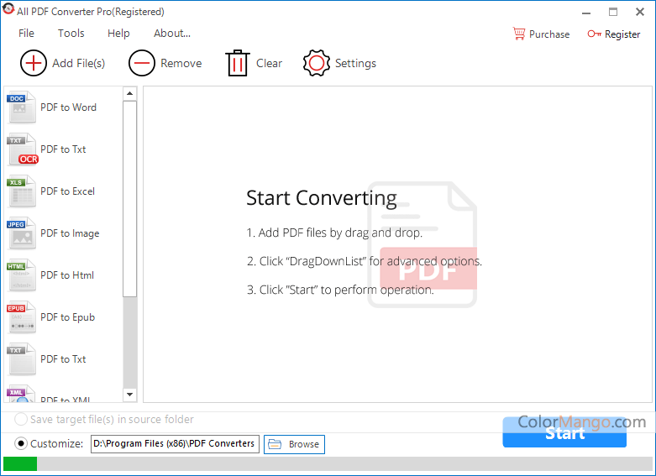Click the Clear label

click(269, 63)
